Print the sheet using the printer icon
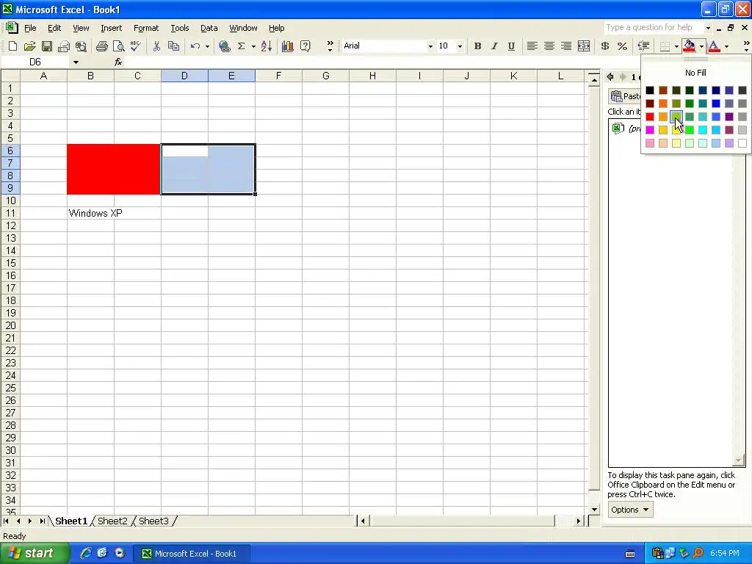The height and width of the screenshot is (564, 752). (101, 46)
